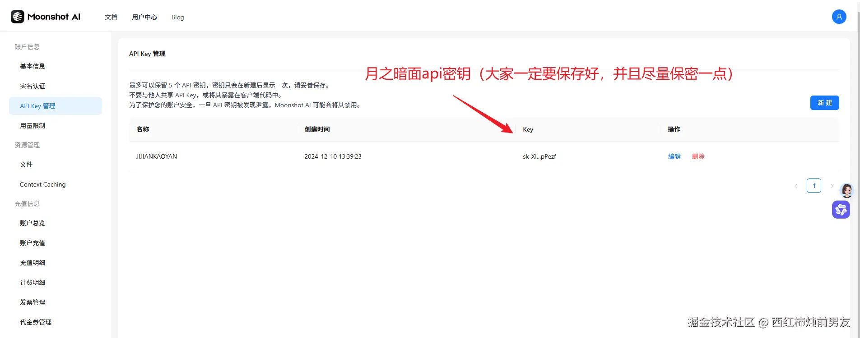This screenshot has width=860, height=338.
Task: Open the user avatar icon
Action: 839,17
